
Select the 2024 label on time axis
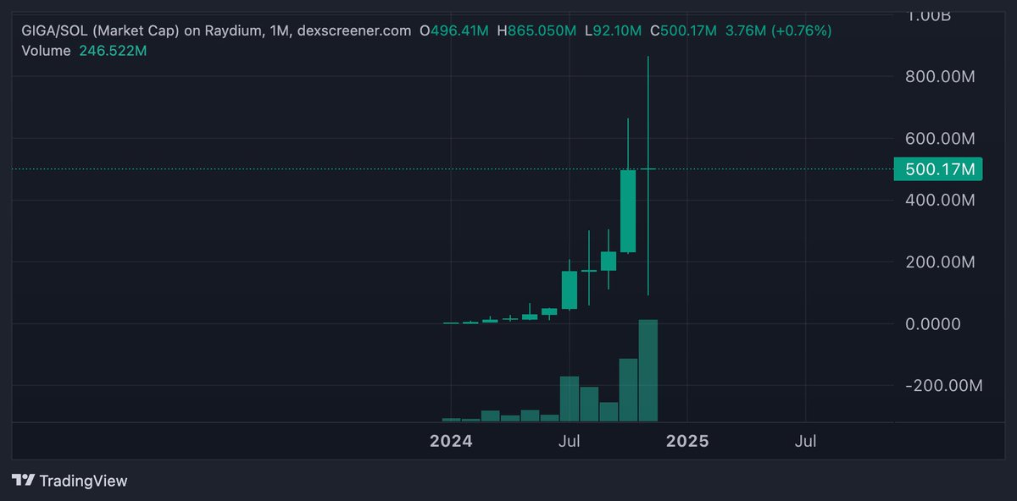pos(452,441)
